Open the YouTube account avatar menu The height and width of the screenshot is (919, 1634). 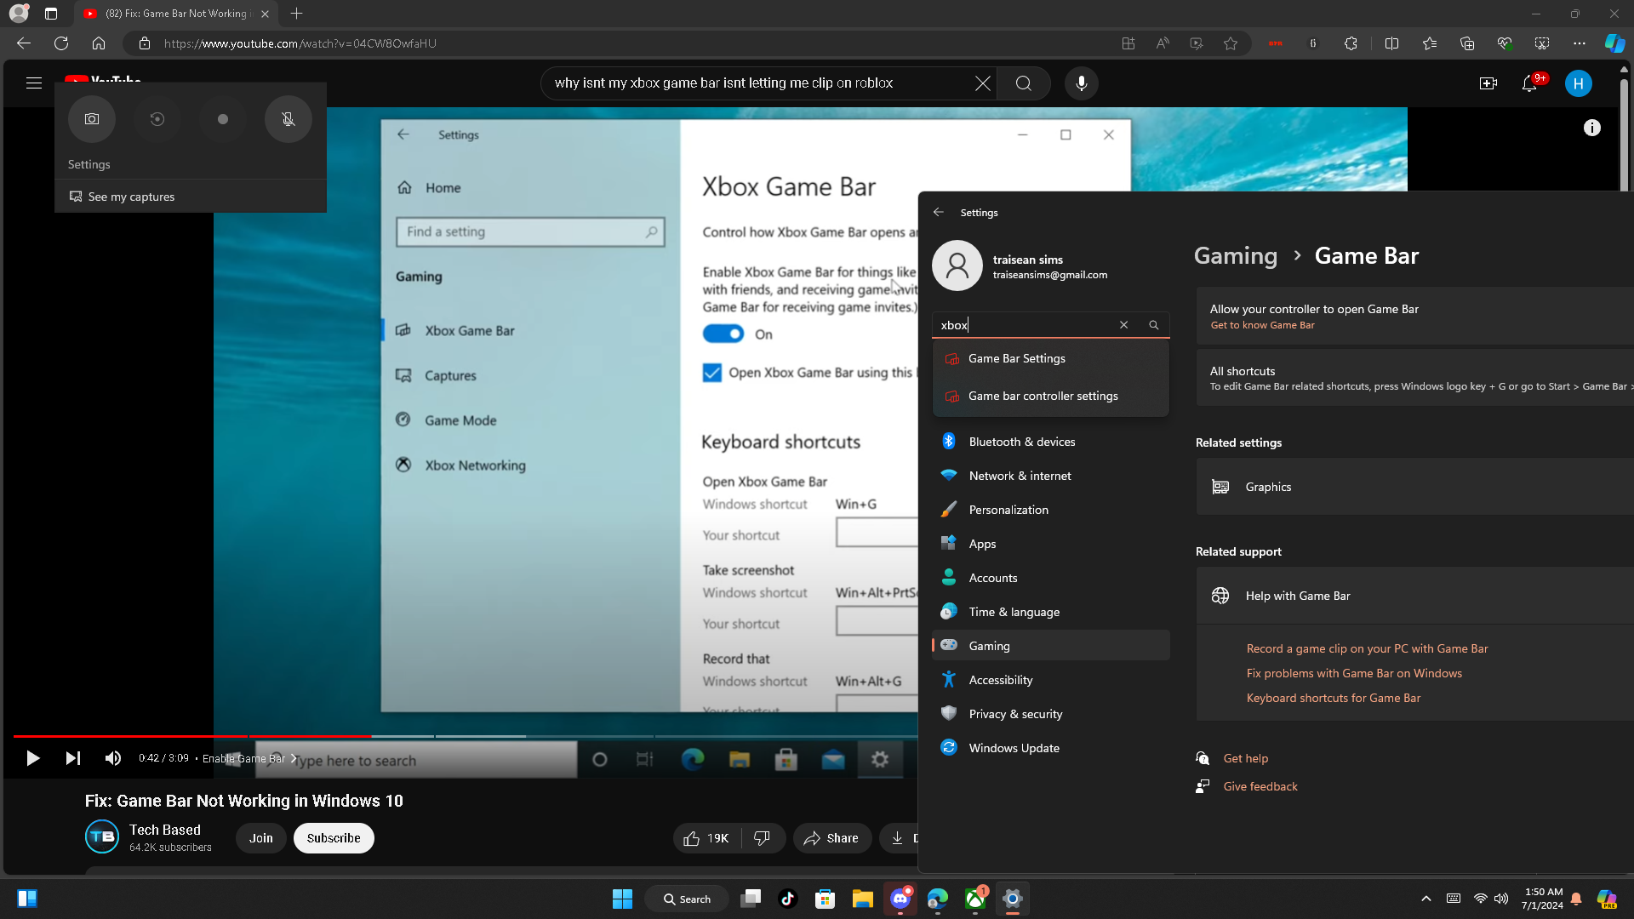(x=1579, y=83)
